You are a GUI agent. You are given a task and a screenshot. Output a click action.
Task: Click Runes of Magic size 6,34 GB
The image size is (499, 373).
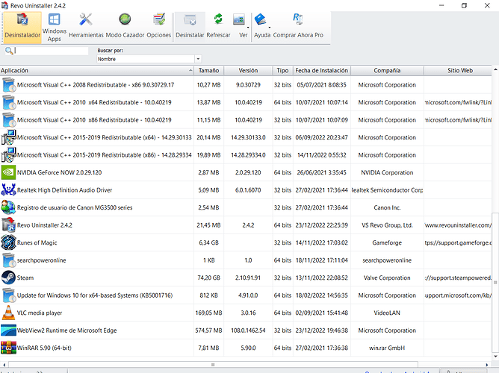(x=208, y=242)
